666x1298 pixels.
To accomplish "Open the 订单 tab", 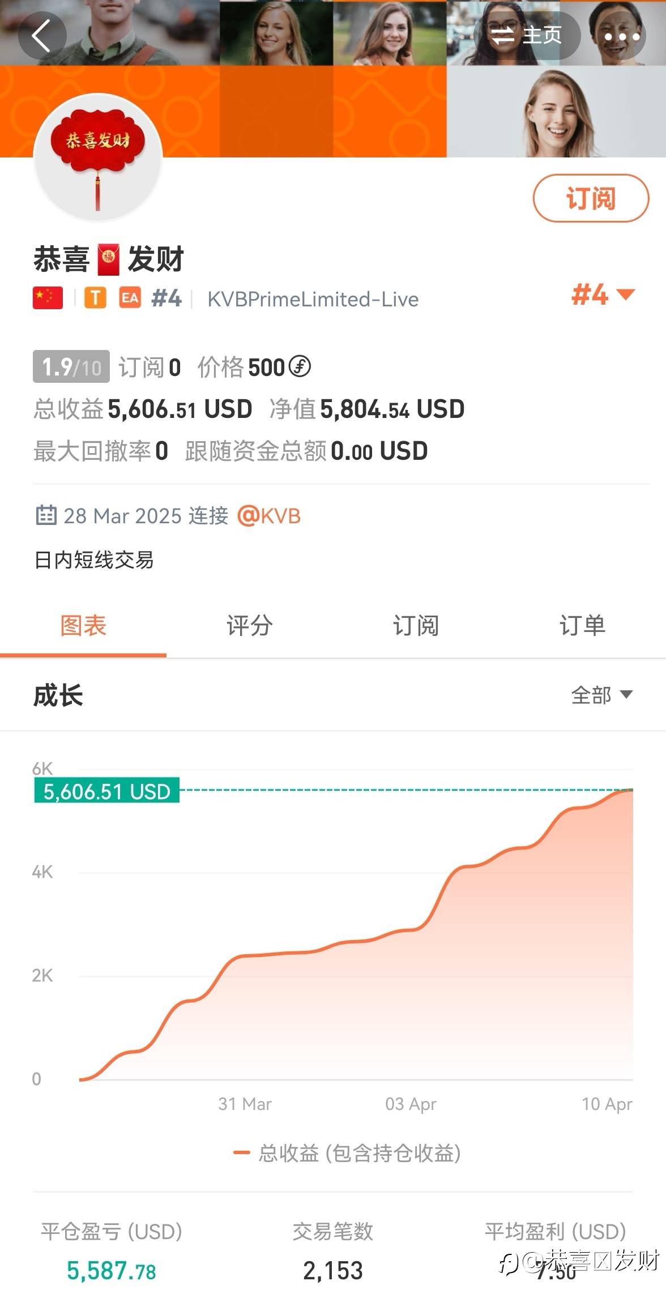I will (582, 626).
